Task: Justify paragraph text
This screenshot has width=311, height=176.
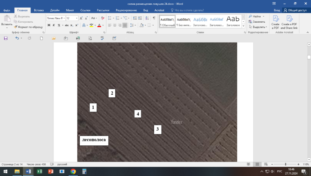Action: (125, 25)
